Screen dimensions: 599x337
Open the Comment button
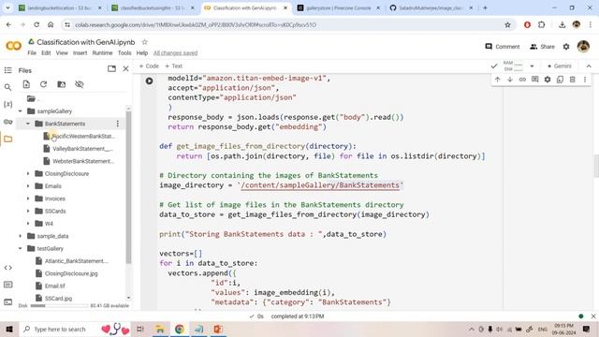click(503, 47)
